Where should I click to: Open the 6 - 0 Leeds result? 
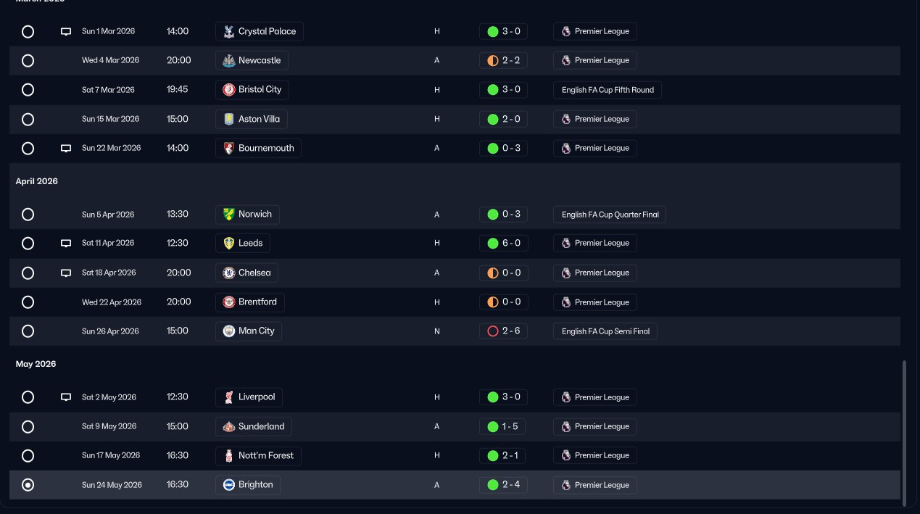pos(503,243)
